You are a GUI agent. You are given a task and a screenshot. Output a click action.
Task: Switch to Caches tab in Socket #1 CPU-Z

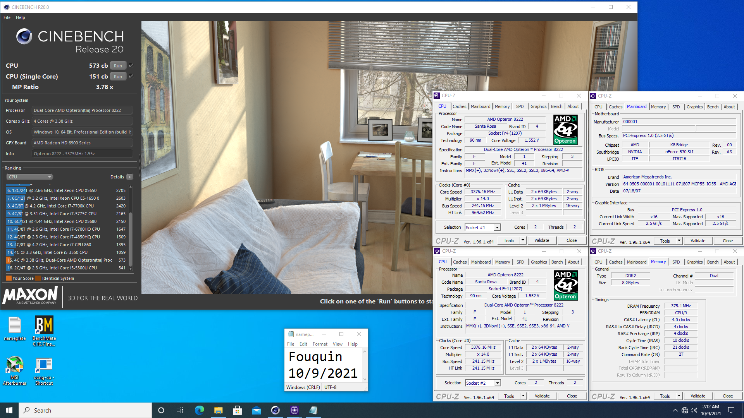click(459, 106)
